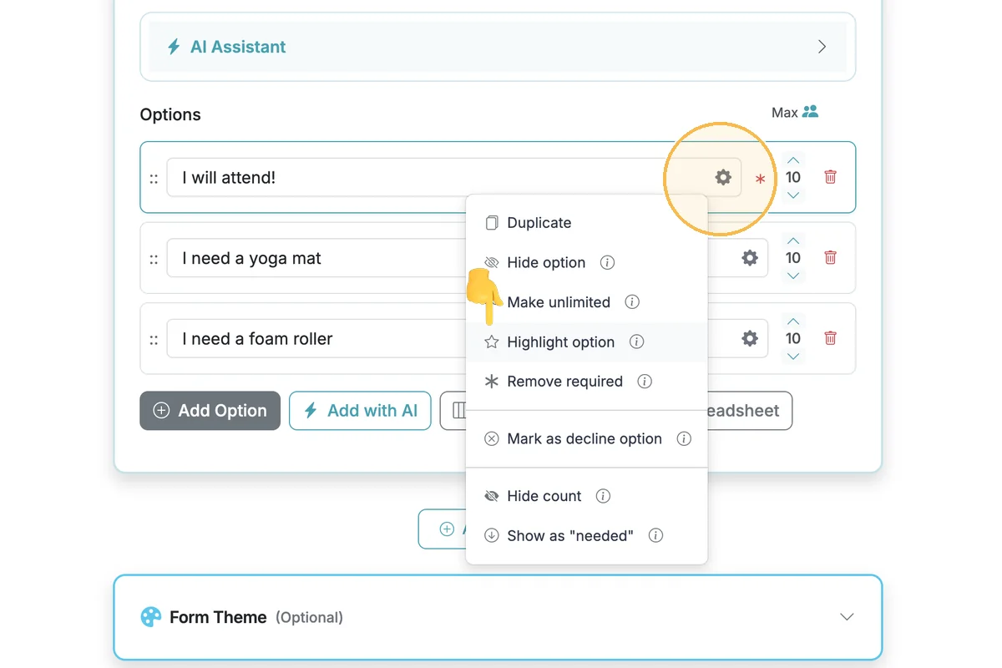Screen dimensions: 1002x668
Task: Click the "Add Option" button
Action: pos(210,411)
